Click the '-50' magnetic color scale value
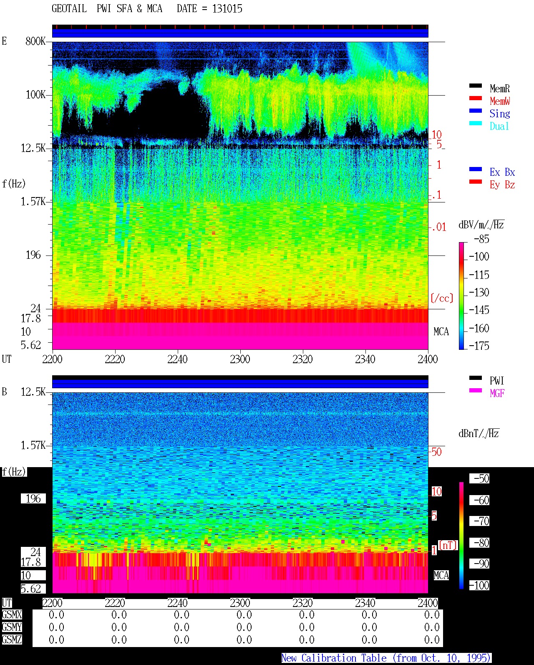Screen dimensions: 534x665 [479, 478]
